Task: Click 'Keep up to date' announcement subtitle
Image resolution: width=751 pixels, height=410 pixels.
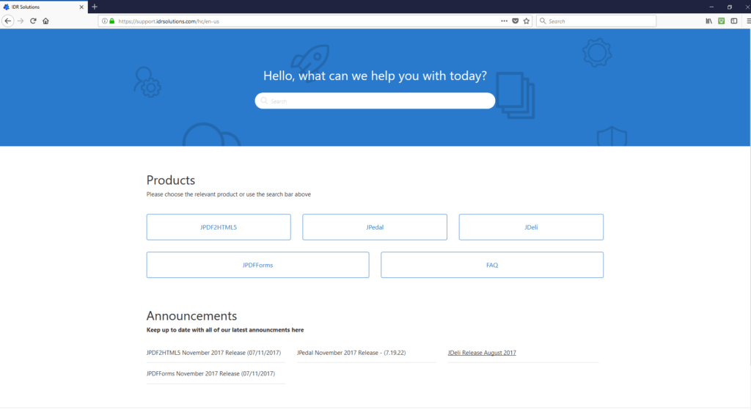Action: coord(225,330)
